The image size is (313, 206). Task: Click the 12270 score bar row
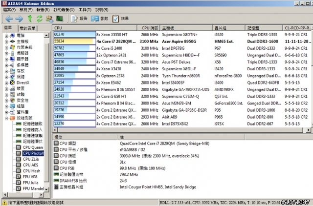tap(75, 124)
